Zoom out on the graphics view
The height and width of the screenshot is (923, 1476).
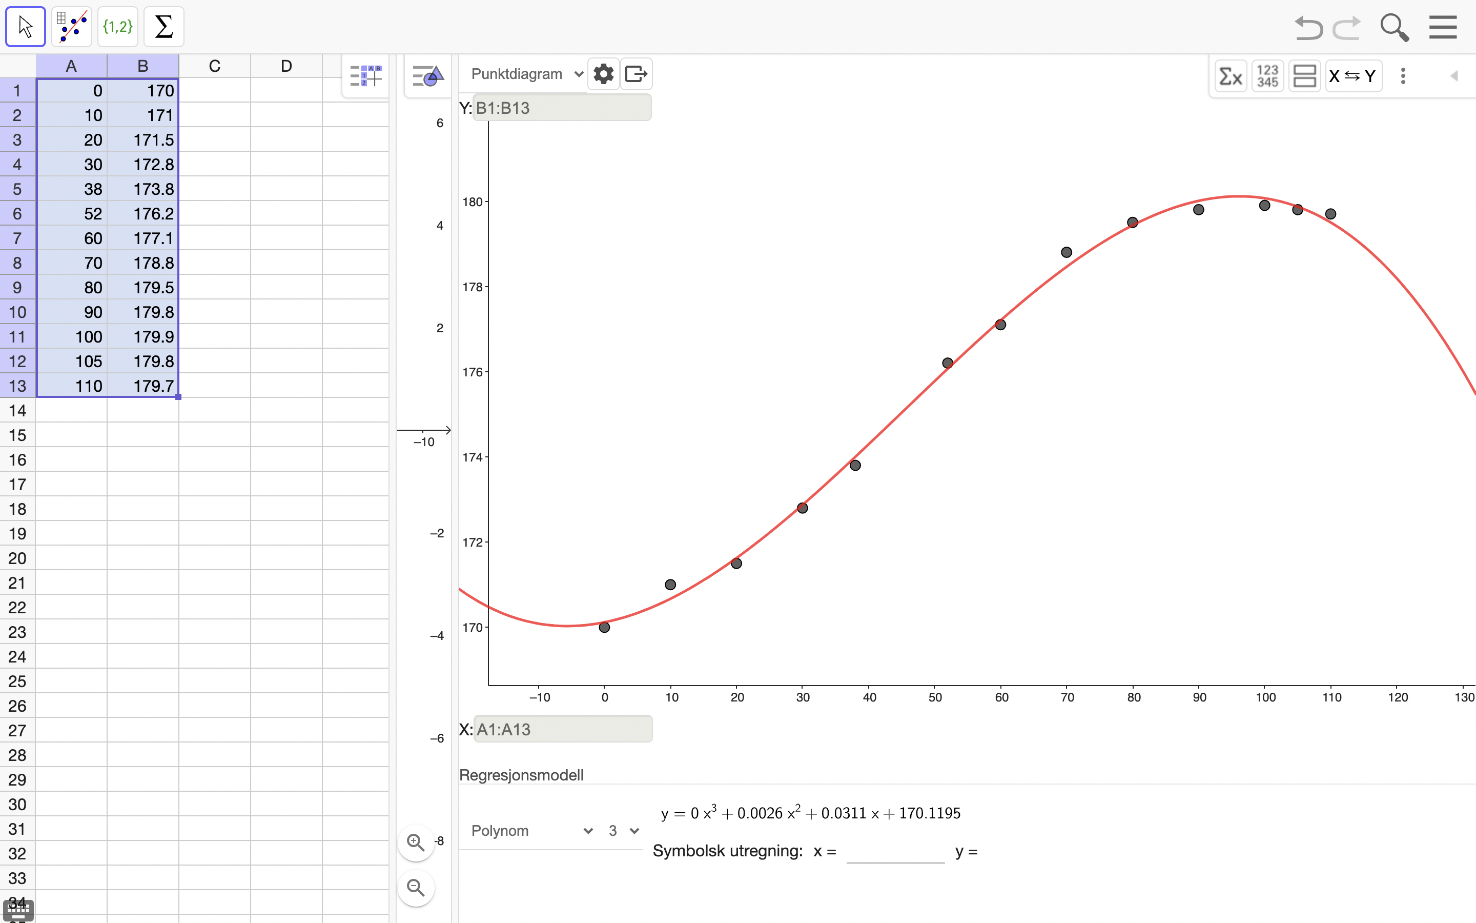tap(416, 887)
